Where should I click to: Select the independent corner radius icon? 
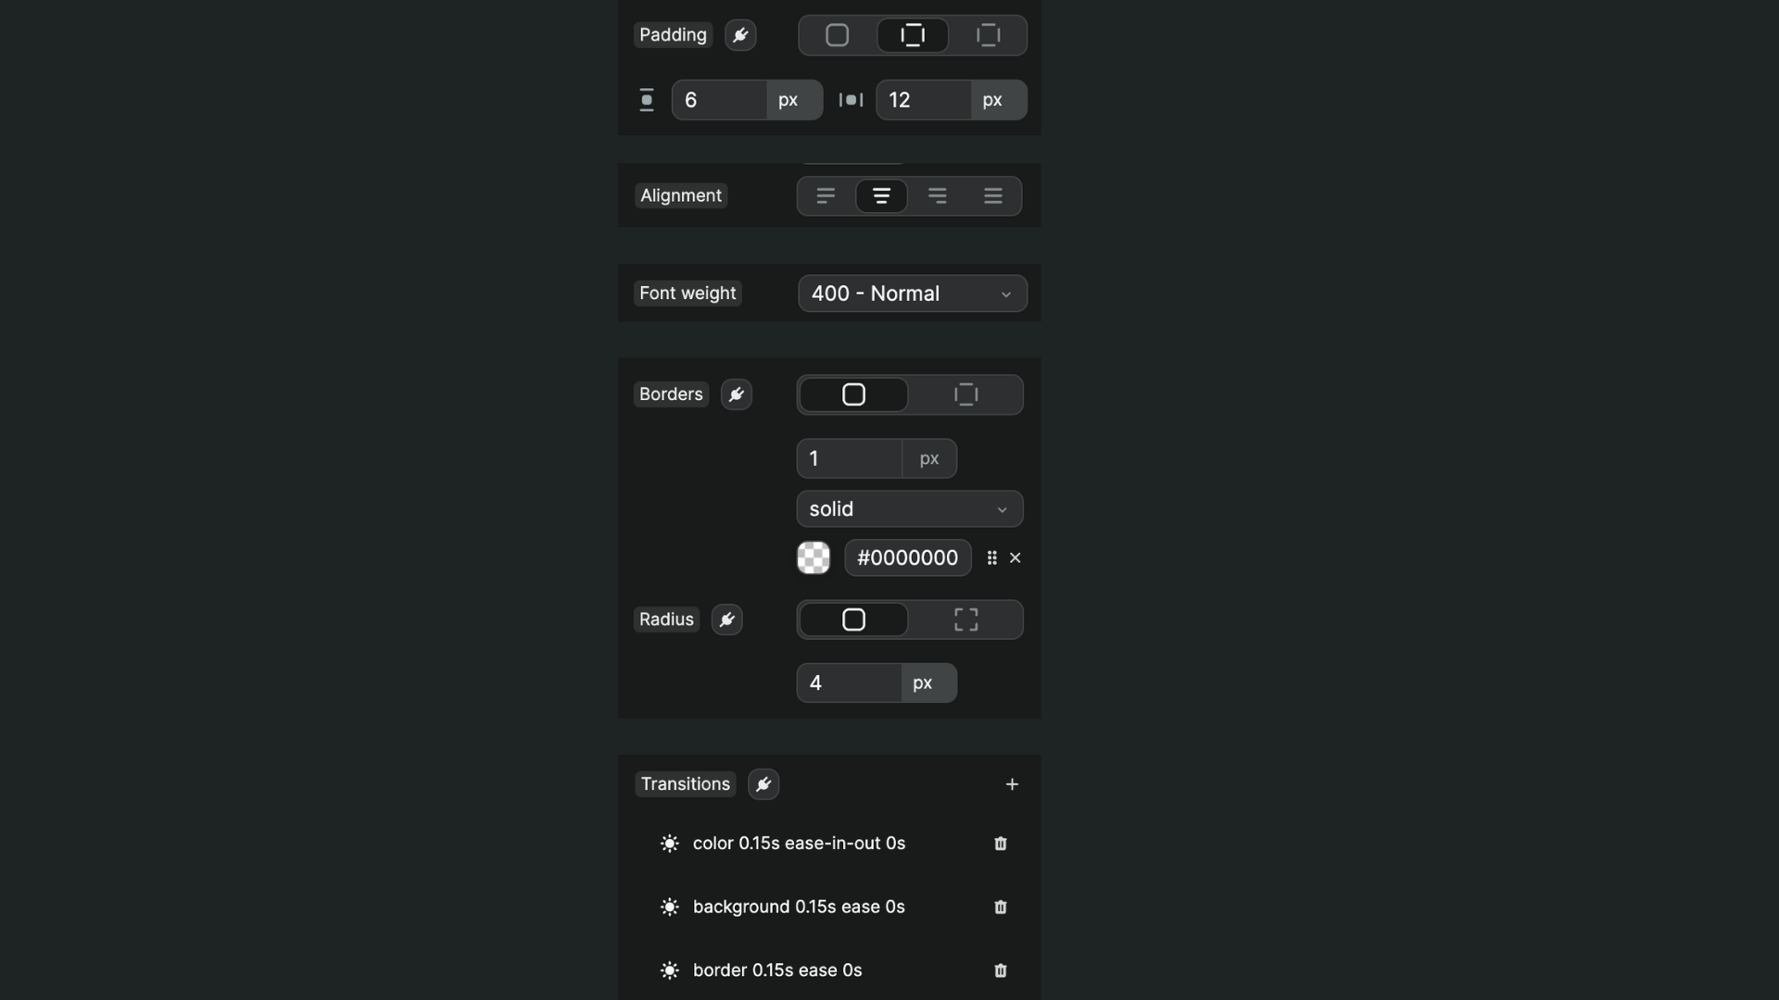tap(965, 619)
